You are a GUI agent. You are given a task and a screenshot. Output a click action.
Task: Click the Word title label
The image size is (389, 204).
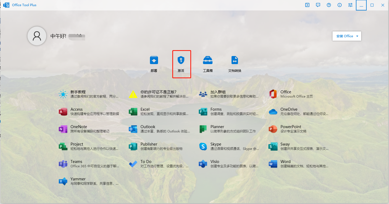(285, 162)
